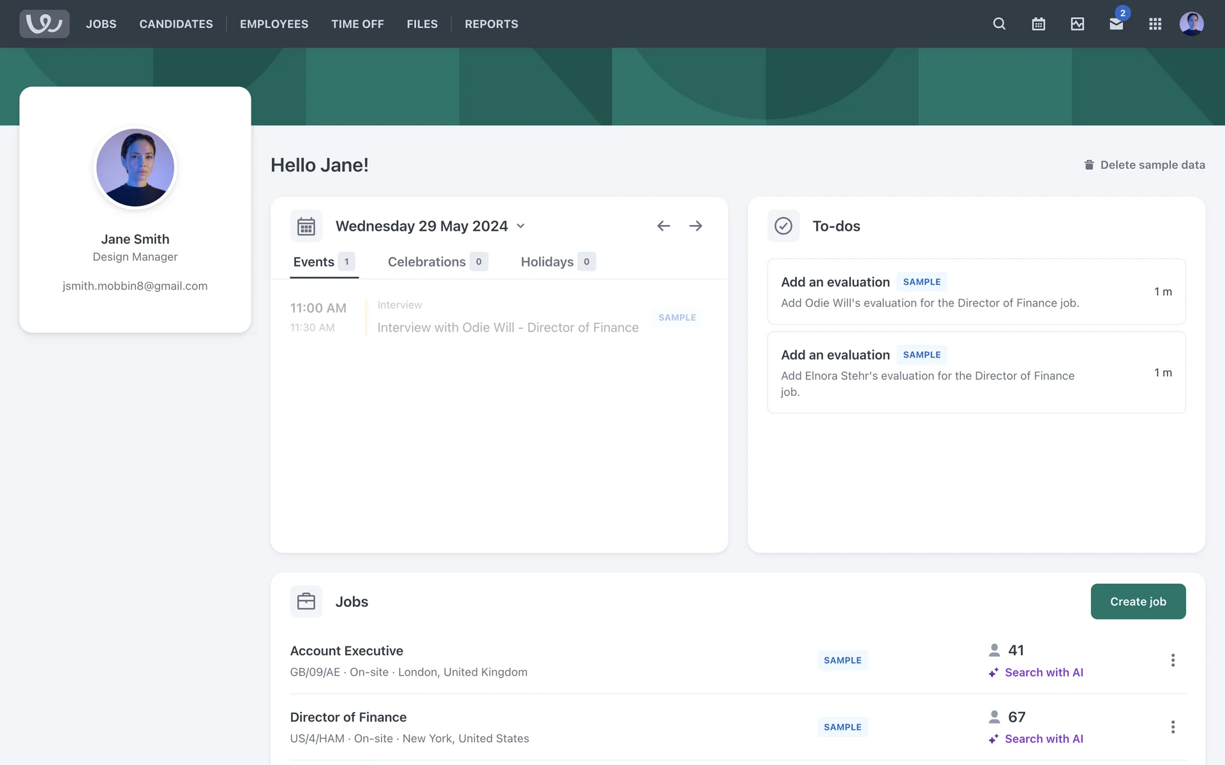The width and height of the screenshot is (1225, 765).
Task: Expand the Wednesday 29 May 2024 date picker
Action: pos(430,226)
